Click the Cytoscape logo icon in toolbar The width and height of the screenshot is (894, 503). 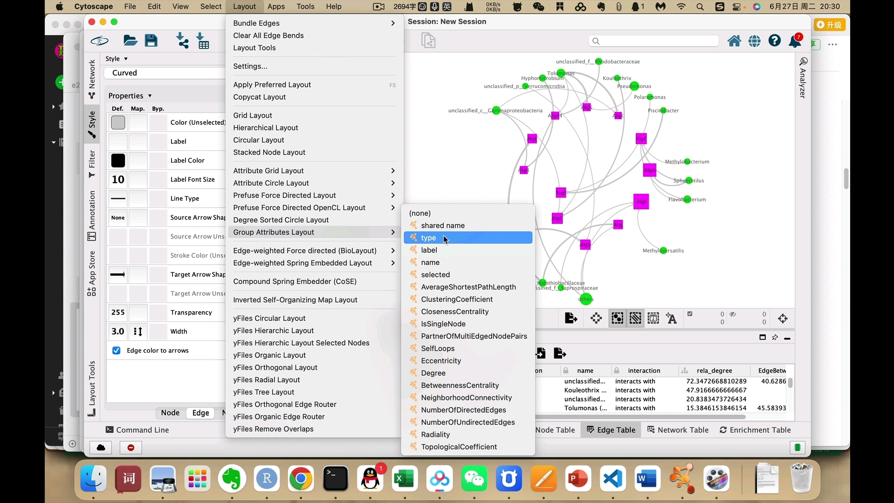tap(99, 41)
